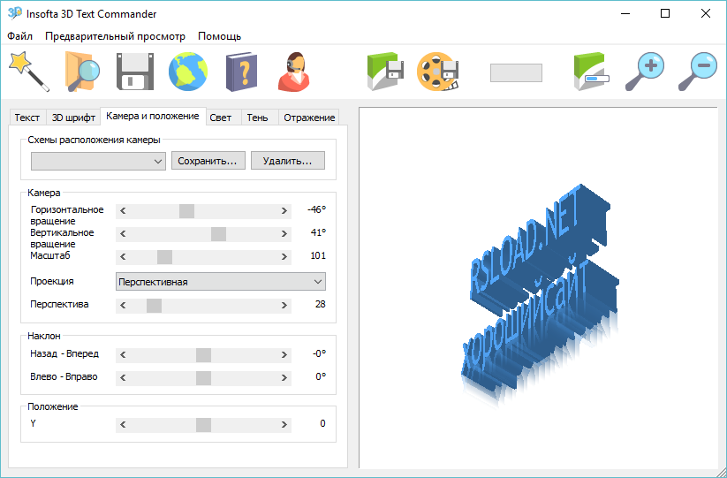Click the Горизонтальное вращение slider thumb
This screenshot has width=727, height=478.
(x=187, y=211)
